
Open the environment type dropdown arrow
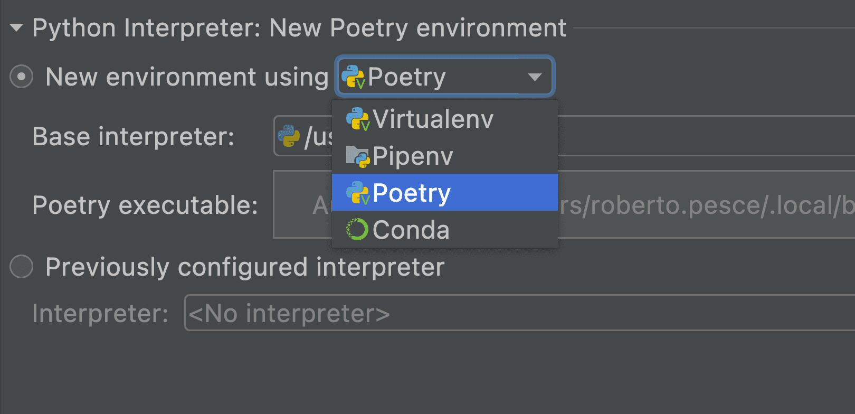click(535, 77)
